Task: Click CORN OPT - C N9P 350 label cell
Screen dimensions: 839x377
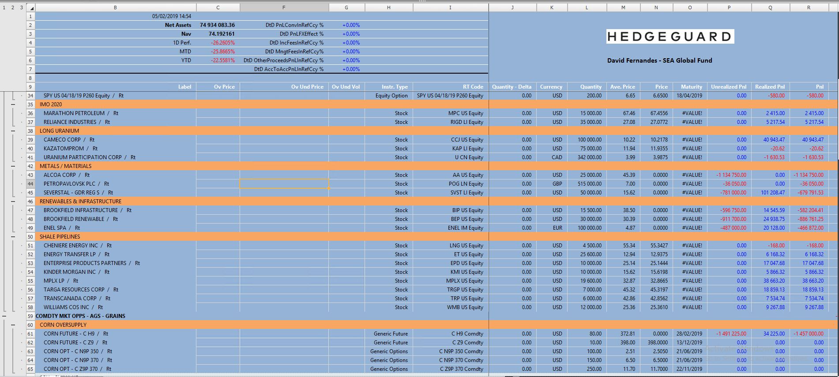Action: (116, 351)
